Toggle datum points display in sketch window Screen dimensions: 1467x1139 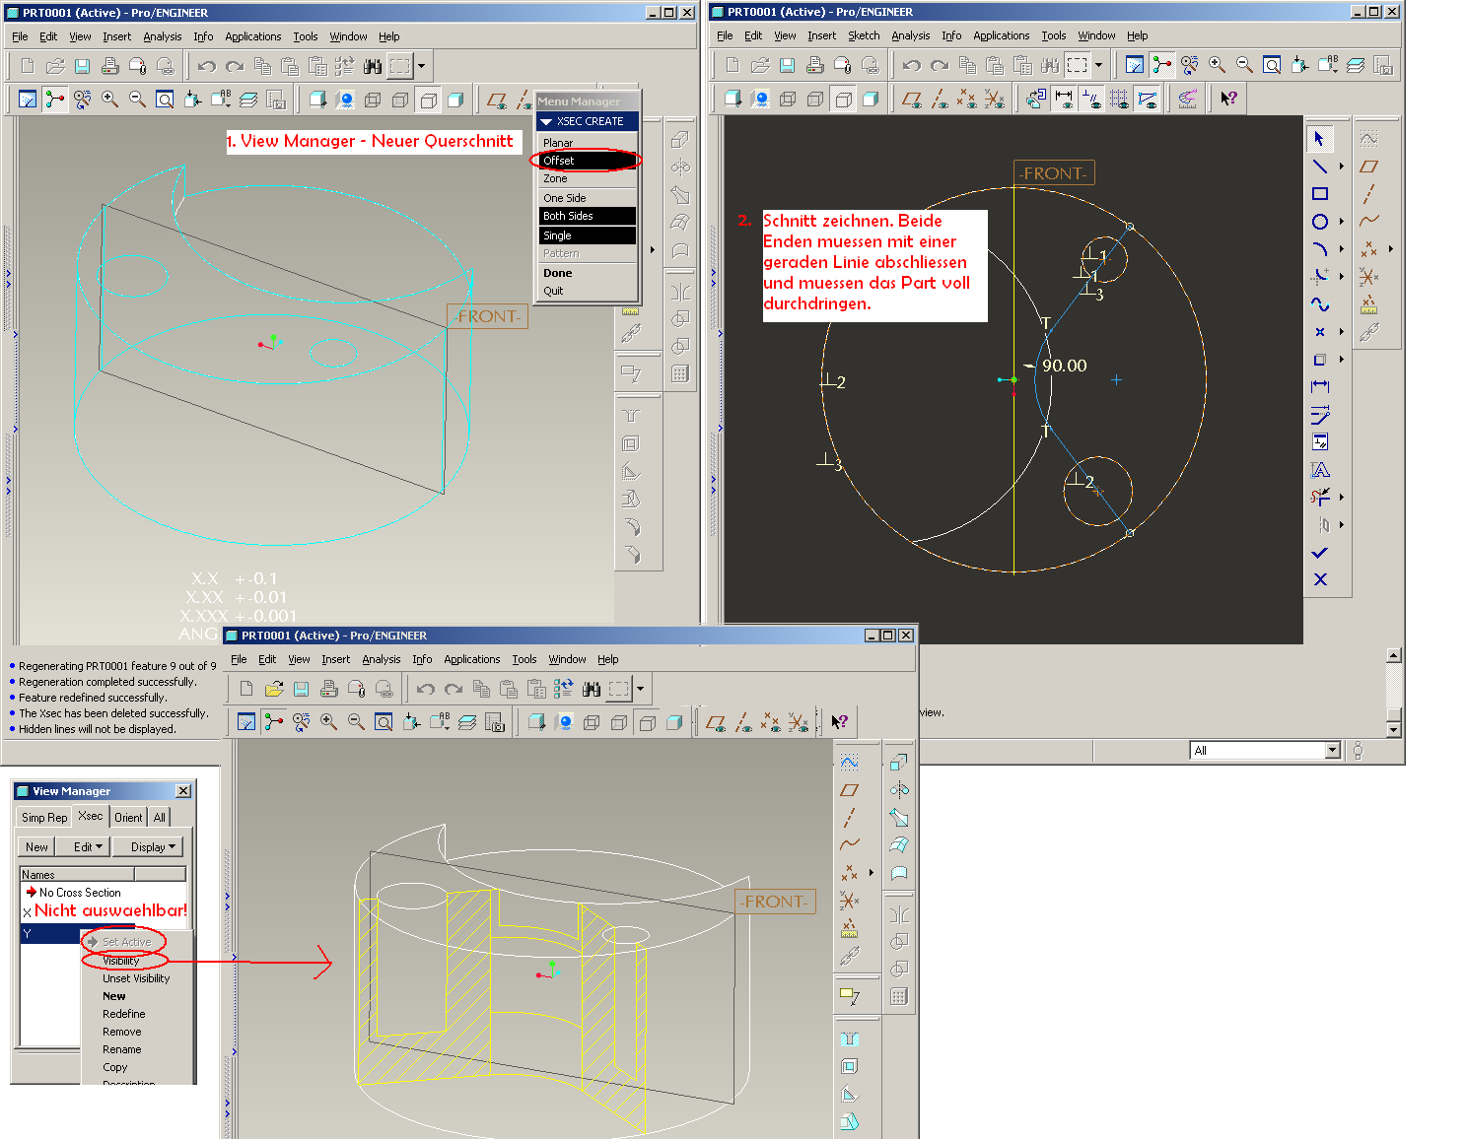[967, 98]
